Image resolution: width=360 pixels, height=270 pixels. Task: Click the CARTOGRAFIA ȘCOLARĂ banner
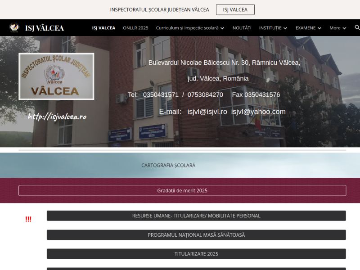pyautogui.click(x=168, y=165)
